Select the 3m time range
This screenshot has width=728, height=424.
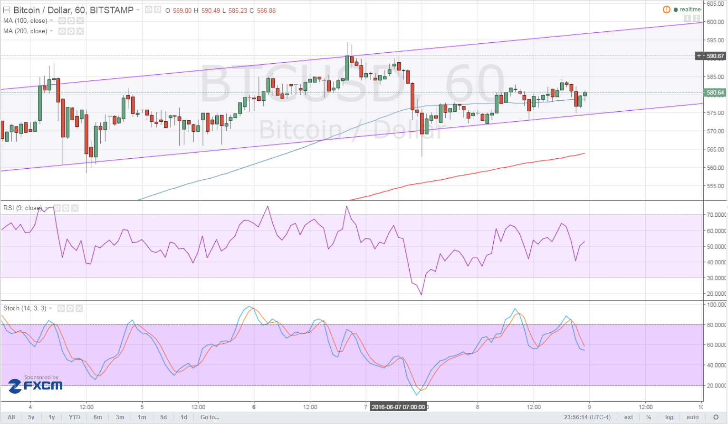coord(120,417)
